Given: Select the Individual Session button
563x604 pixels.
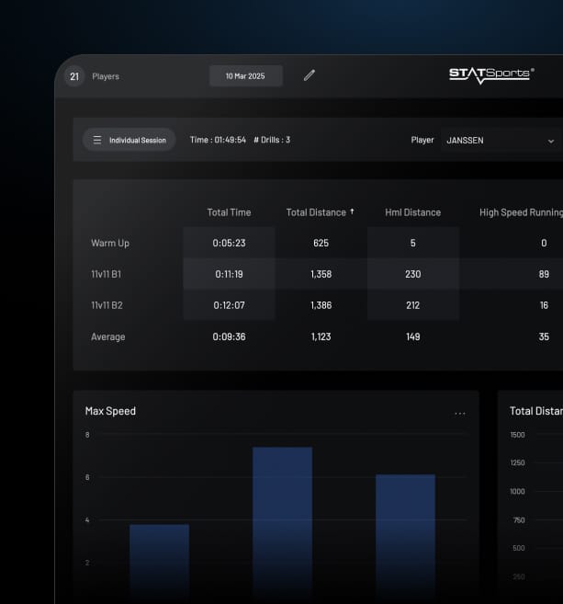Looking at the screenshot, I should click(129, 140).
